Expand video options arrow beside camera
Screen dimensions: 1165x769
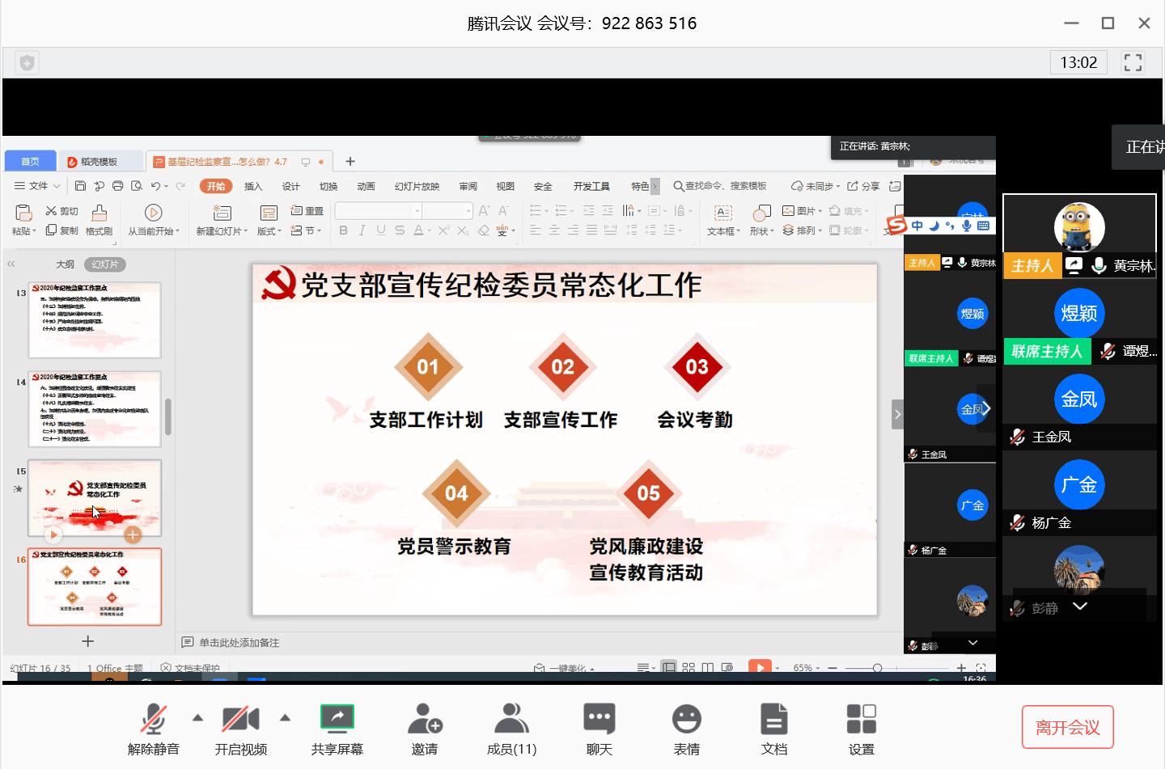click(285, 717)
